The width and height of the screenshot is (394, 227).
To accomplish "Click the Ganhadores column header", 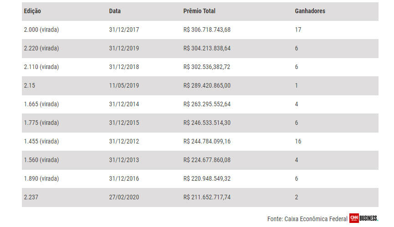I will (x=310, y=11).
